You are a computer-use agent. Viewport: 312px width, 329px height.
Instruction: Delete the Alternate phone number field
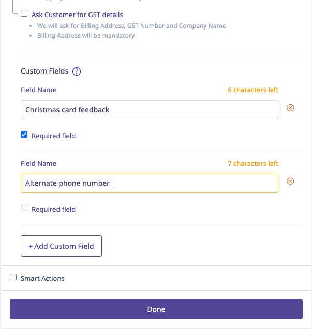tap(290, 181)
